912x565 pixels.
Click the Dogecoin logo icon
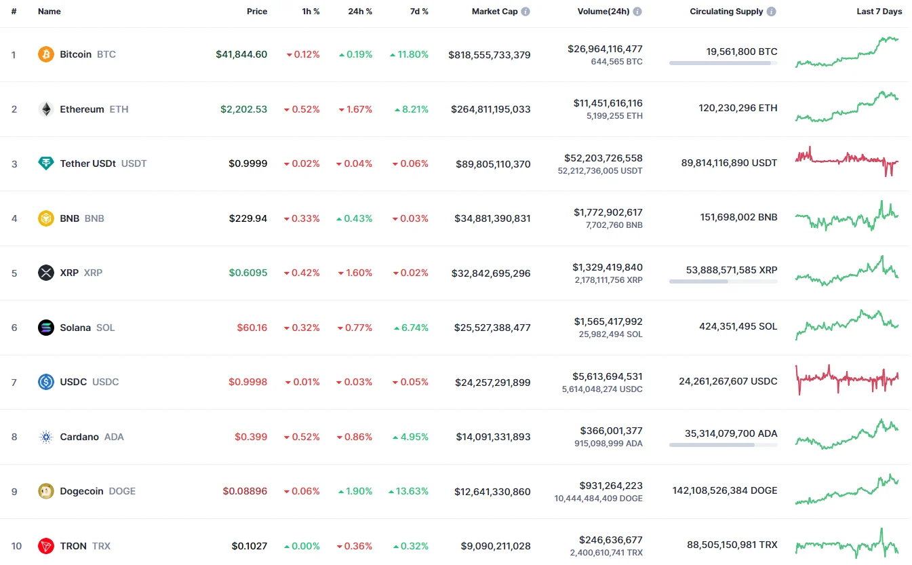pos(45,491)
